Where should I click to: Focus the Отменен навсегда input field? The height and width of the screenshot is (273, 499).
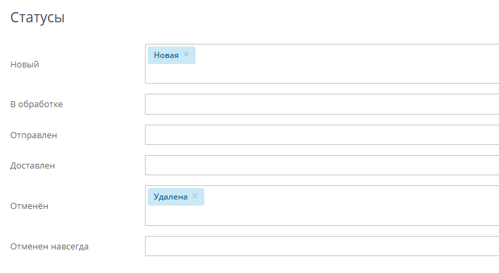pyautogui.click(x=322, y=246)
